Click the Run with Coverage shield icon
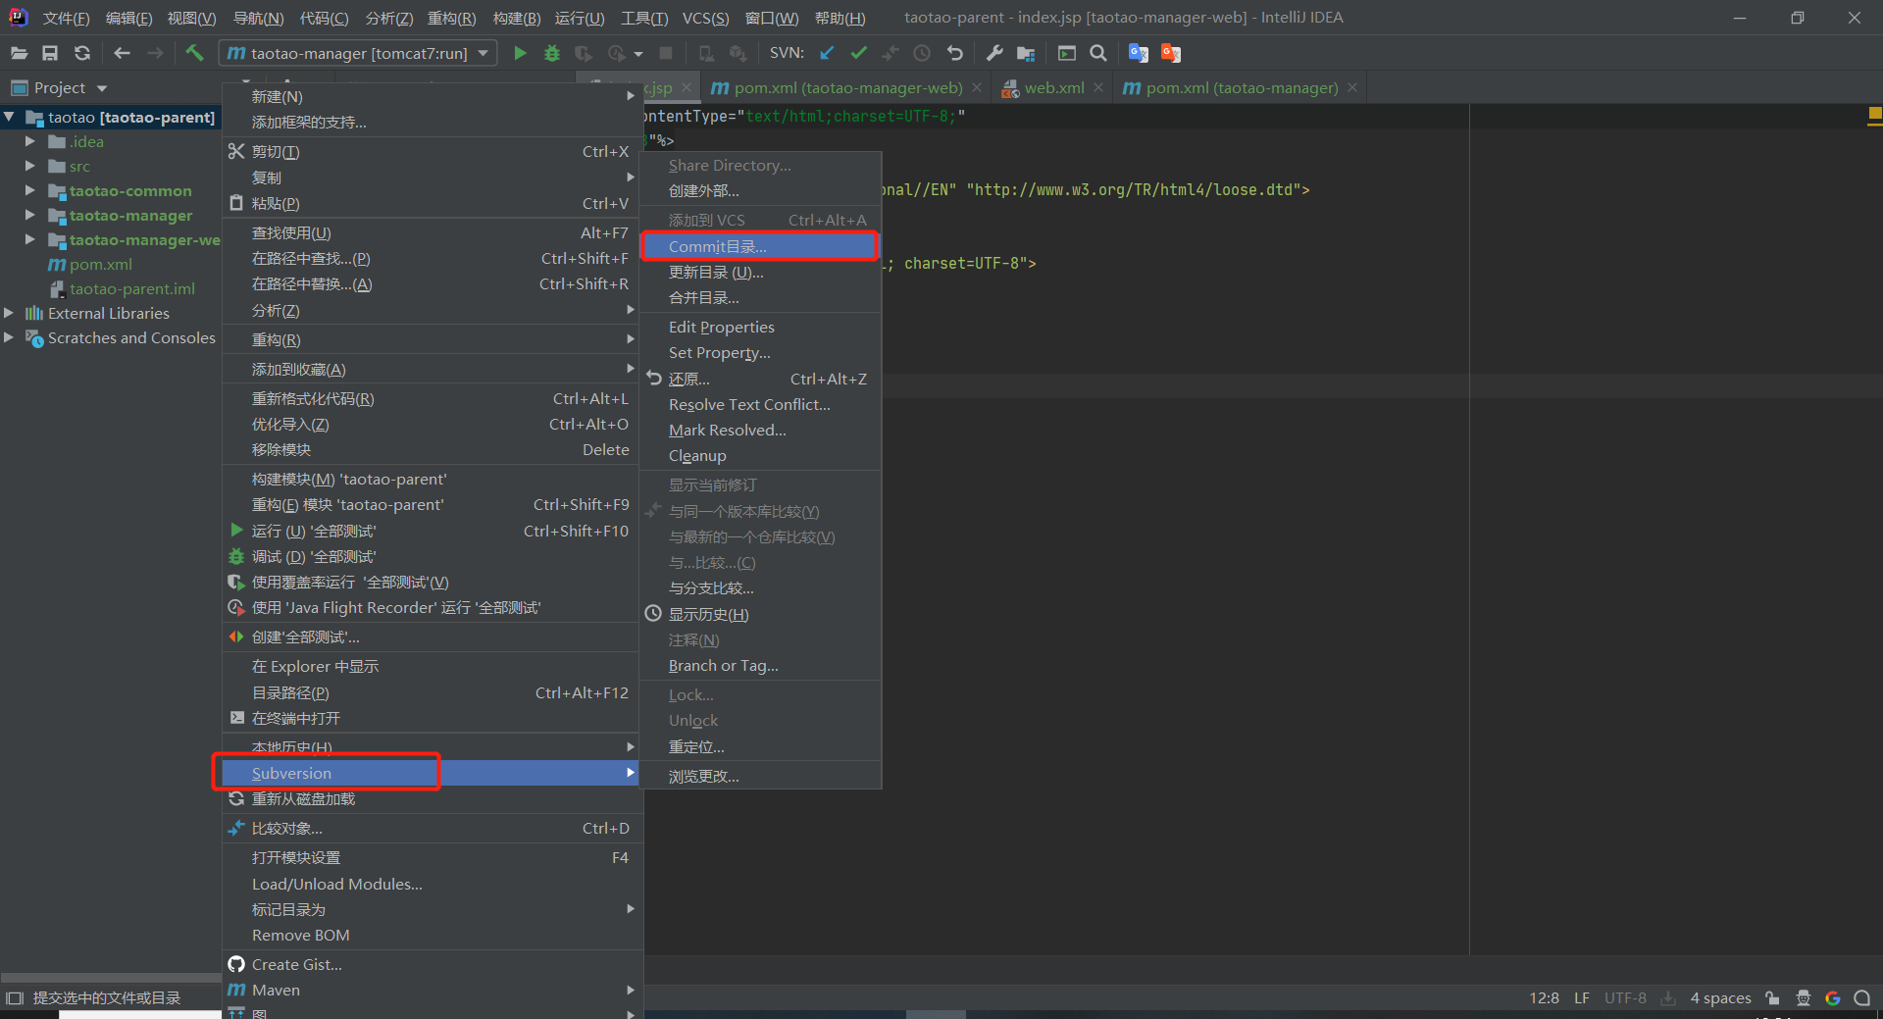The height and width of the screenshot is (1019, 1883). (x=584, y=53)
